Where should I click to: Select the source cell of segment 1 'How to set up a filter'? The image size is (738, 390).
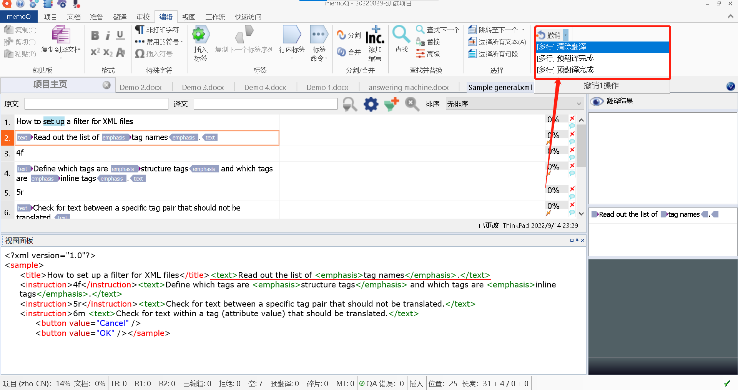(x=147, y=122)
